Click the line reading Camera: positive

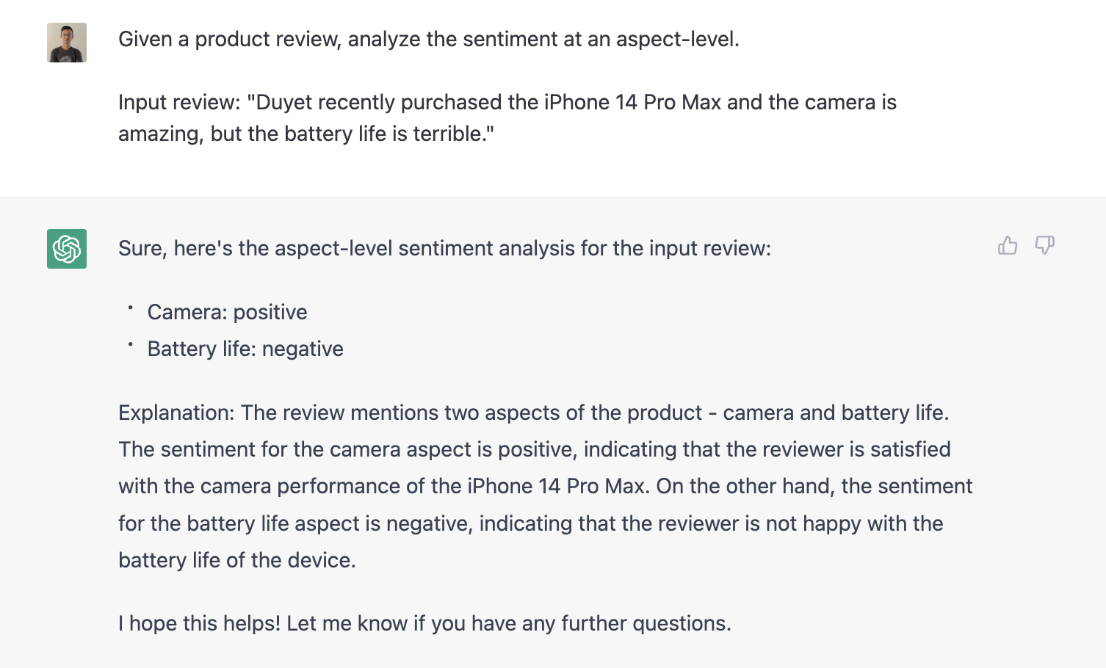click(227, 312)
